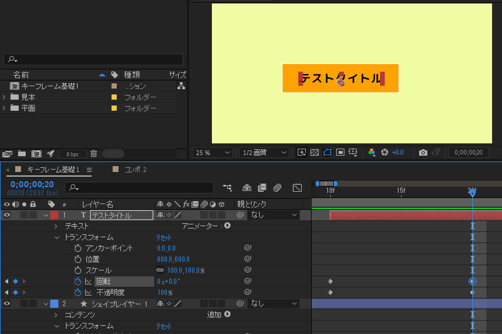Open project flowchart icon next to キーフレーム基礎1
Image resolution: width=502 pixels, height=334 pixels.
[181, 86]
